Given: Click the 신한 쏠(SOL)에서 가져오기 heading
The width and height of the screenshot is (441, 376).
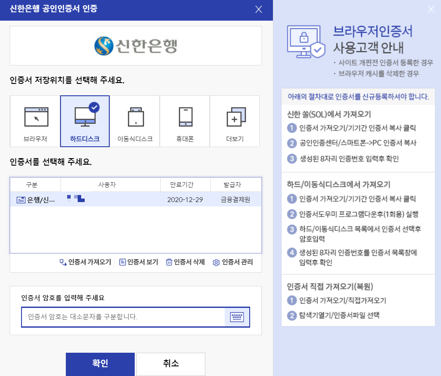Looking at the screenshot, I should (329, 115).
